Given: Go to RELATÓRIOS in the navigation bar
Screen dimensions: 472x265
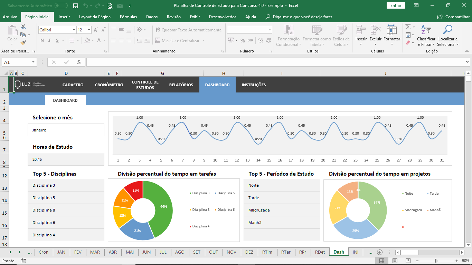Looking at the screenshot, I should (x=181, y=85).
